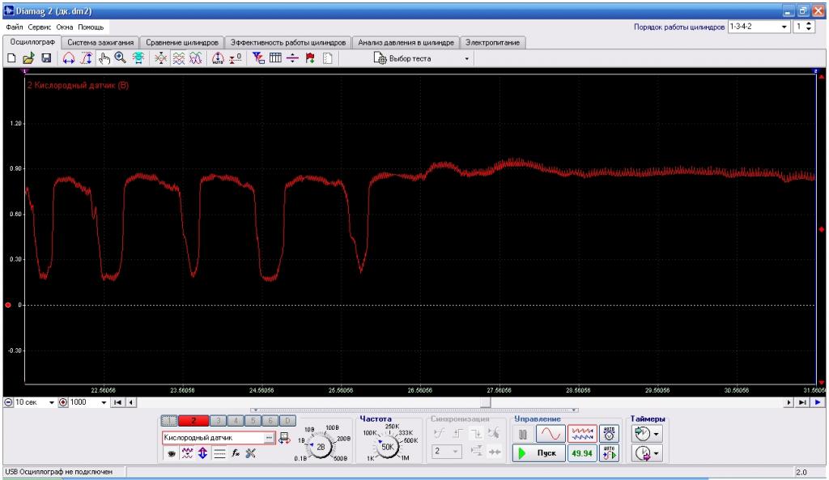This screenshot has height=480, width=829.
Task: Click the new file icon
Action: (11, 58)
